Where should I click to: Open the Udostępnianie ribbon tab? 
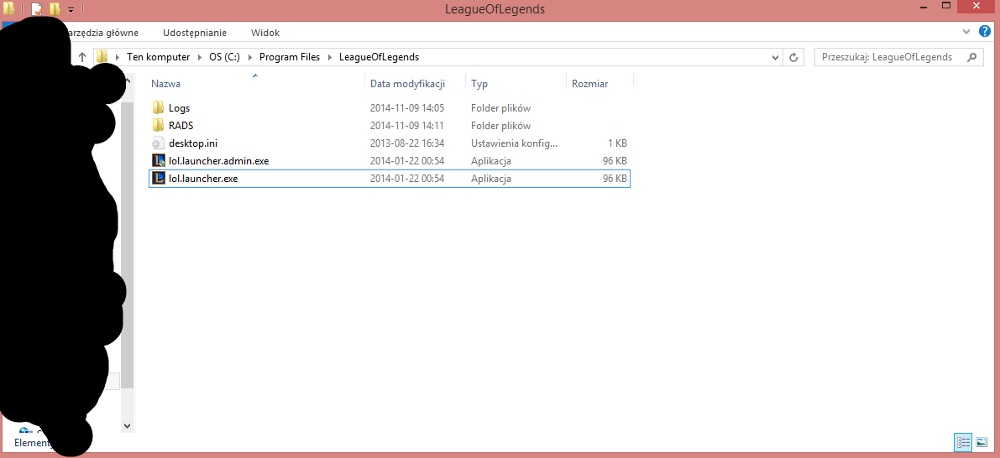(195, 33)
